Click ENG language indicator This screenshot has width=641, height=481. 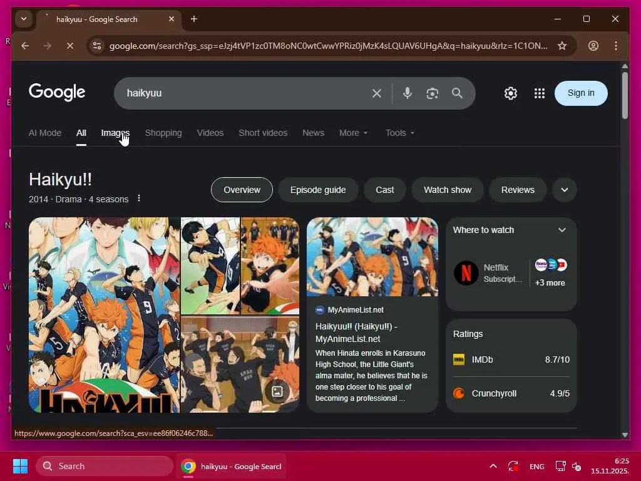tap(536, 466)
